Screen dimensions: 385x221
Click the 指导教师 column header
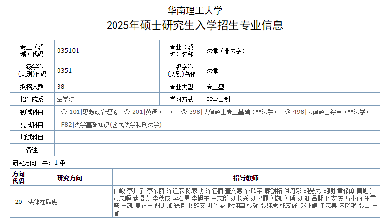246,178
